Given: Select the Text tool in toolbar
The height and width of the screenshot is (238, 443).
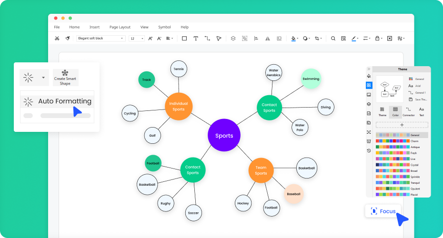Looking at the screenshot, I should pos(196,39).
